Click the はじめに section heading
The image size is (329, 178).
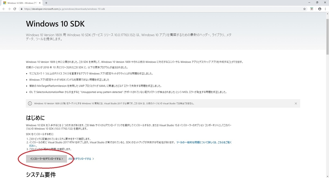point(35,118)
